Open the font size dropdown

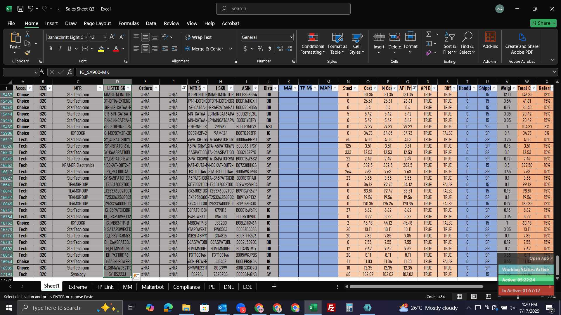[x=105, y=37]
